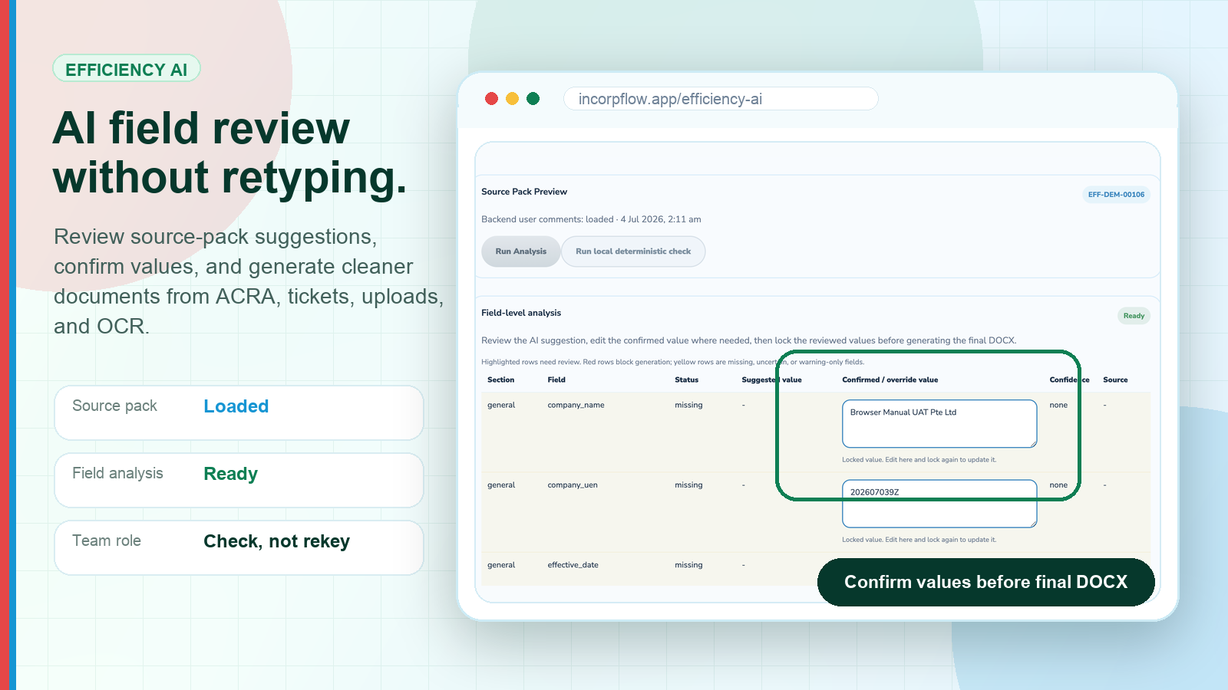Click the Field analysis Ready card

(x=239, y=480)
